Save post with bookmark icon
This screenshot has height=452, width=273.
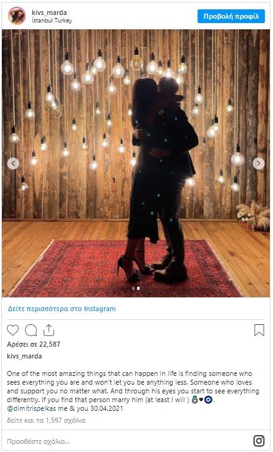259,330
